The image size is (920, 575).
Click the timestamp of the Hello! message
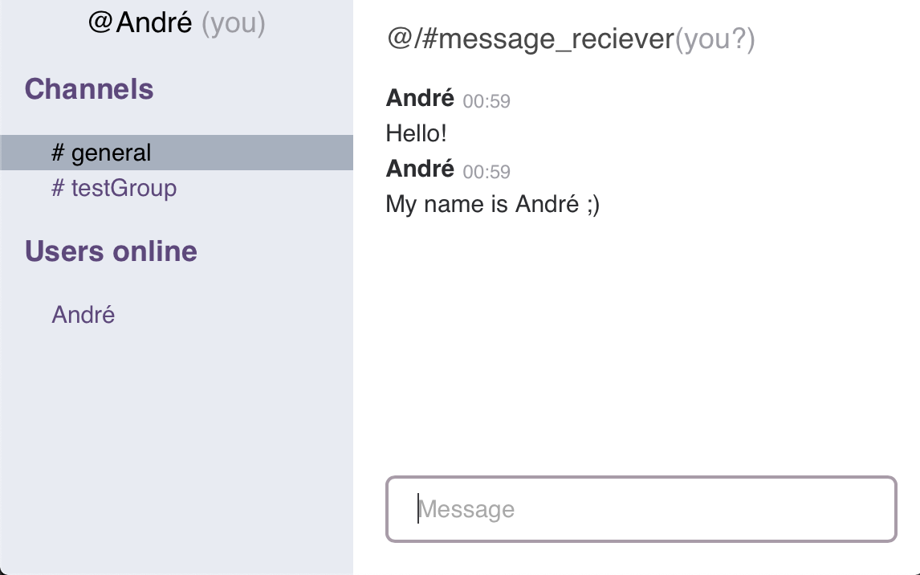(486, 101)
